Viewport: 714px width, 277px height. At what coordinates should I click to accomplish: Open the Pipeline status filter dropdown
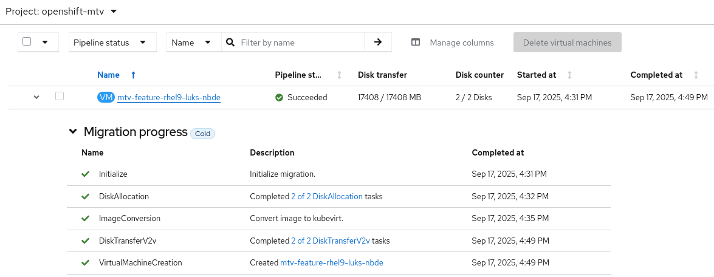coord(112,43)
